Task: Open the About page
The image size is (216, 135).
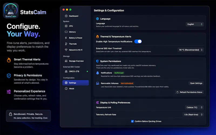Action: coord(76,89)
